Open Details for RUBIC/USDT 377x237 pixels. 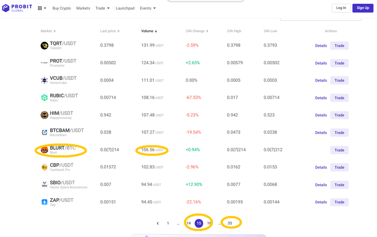click(321, 98)
